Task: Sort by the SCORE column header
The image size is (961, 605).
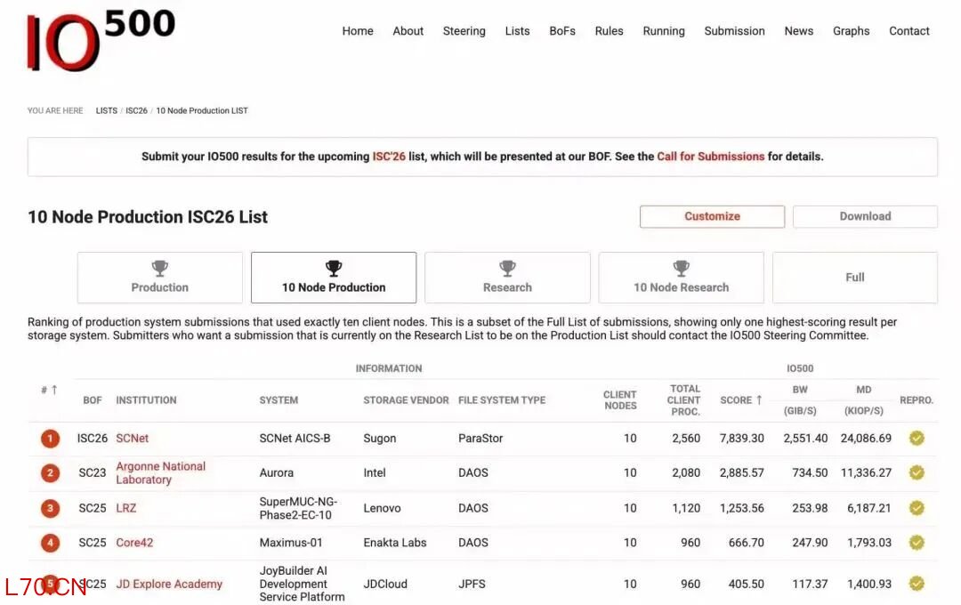Action: 741,400
